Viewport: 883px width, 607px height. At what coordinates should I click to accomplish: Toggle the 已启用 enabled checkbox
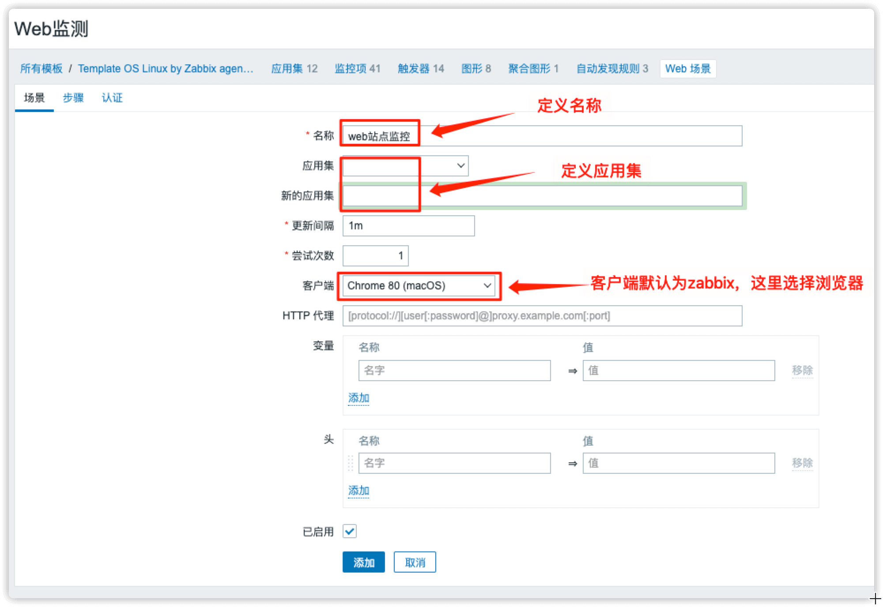point(350,531)
